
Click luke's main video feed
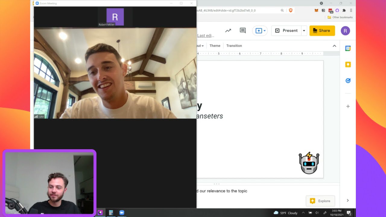point(115,74)
